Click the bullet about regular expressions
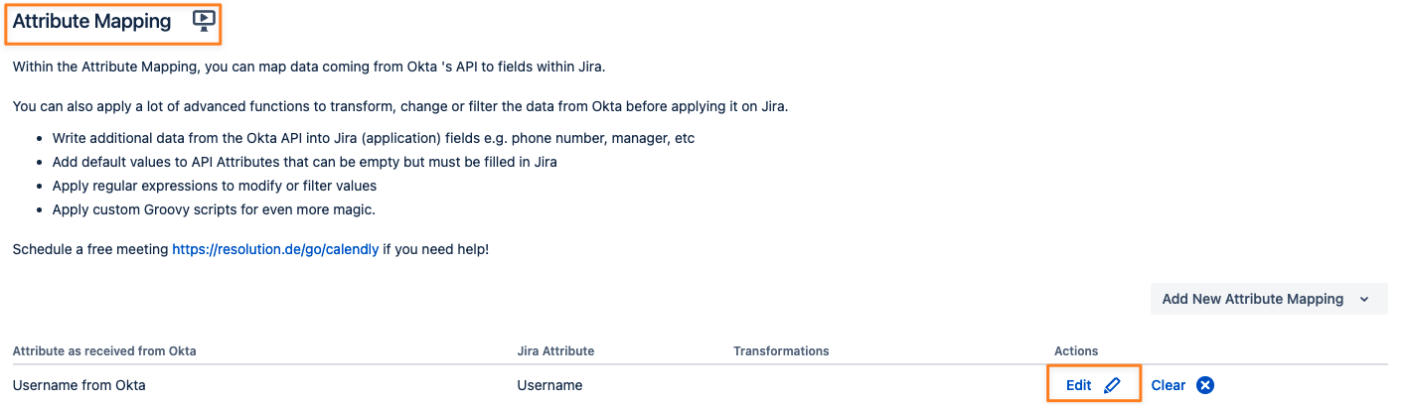Viewport: 1408px width, 404px height. point(215,186)
